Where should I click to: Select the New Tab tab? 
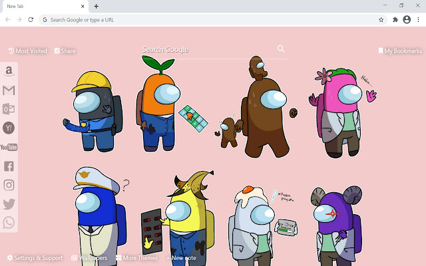(x=45, y=6)
